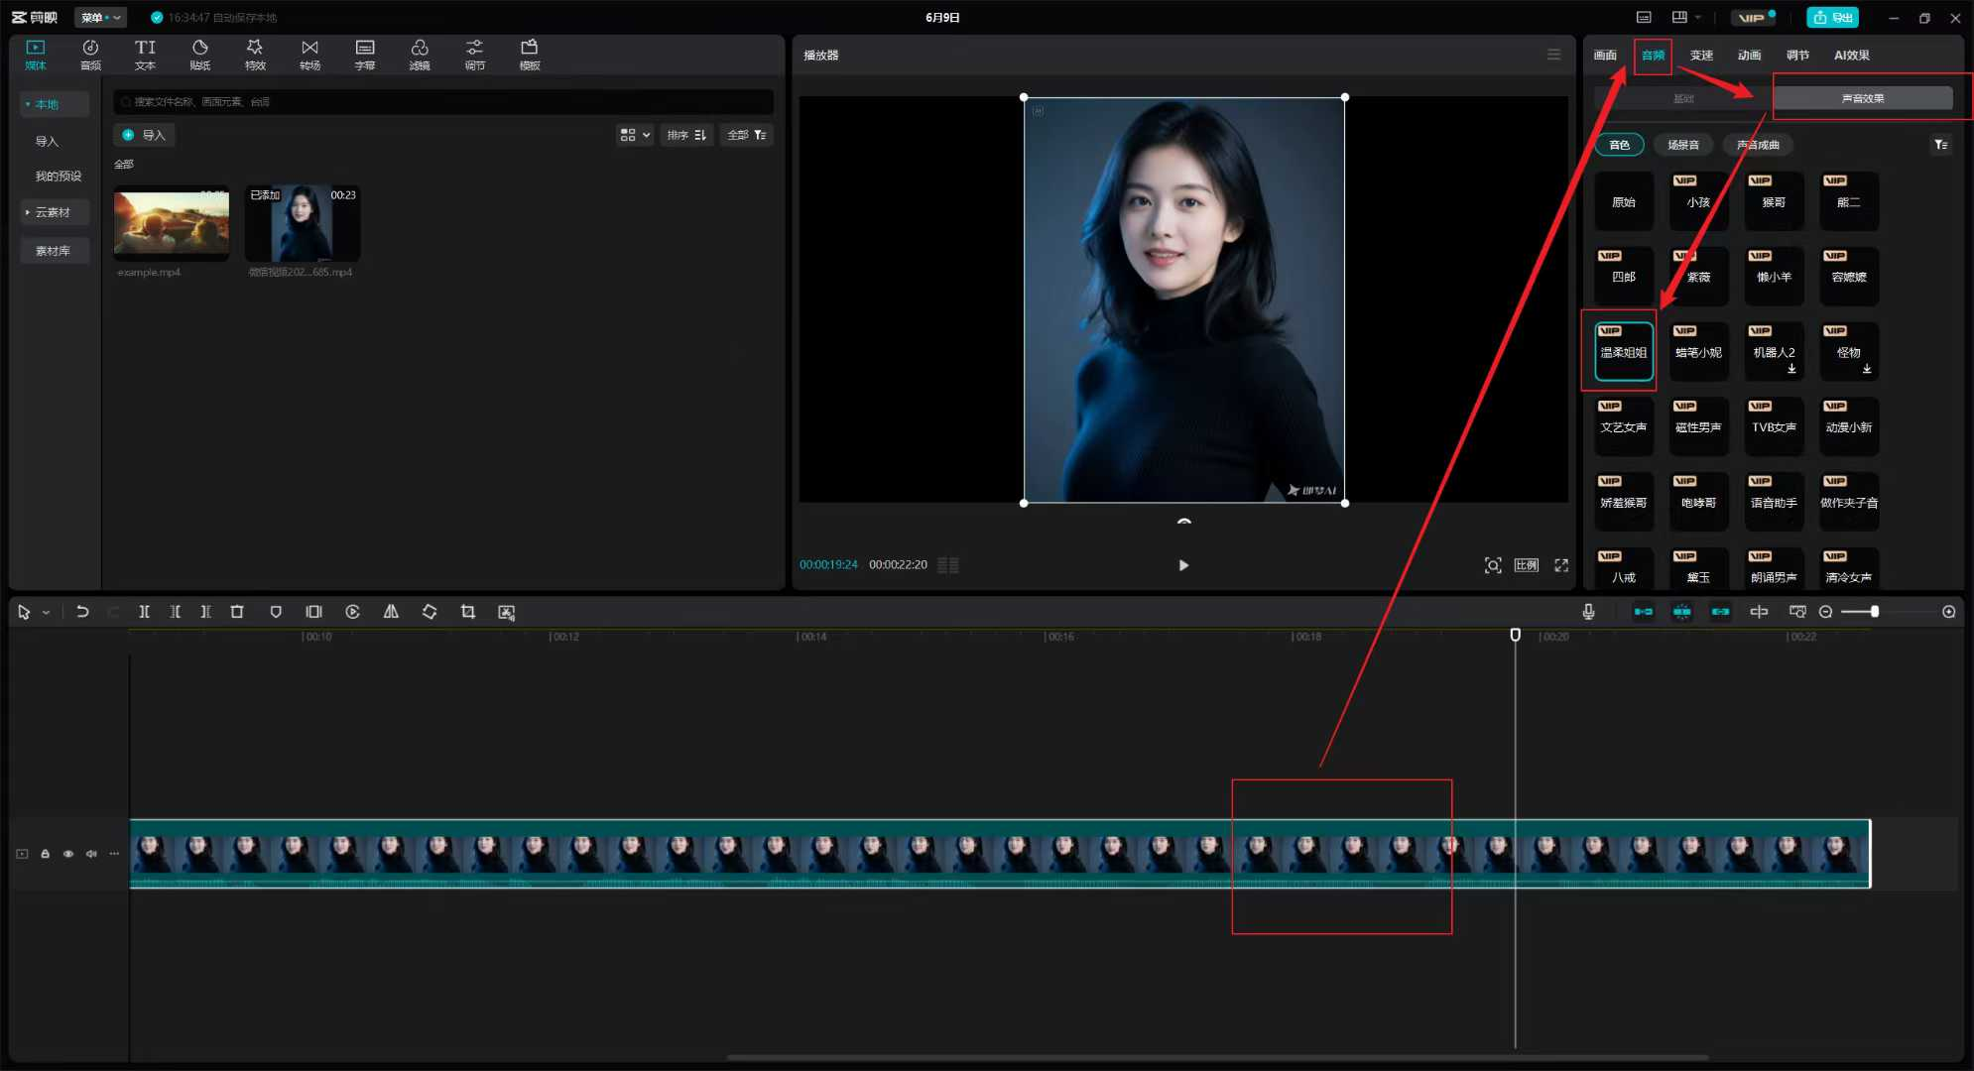Open the 贴纸 stickers panel icon
Viewport: 1974px width, 1071px height.
[x=200, y=55]
